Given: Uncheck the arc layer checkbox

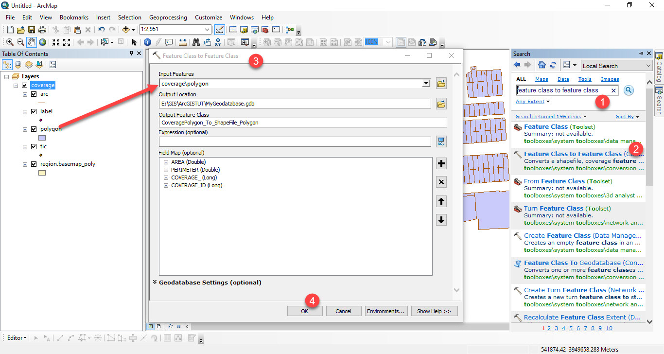Looking at the screenshot, I should pos(34,94).
